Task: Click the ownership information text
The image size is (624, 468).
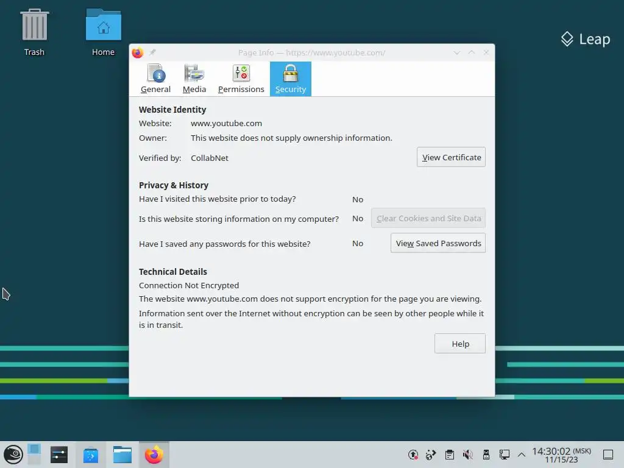Action: tap(291, 138)
